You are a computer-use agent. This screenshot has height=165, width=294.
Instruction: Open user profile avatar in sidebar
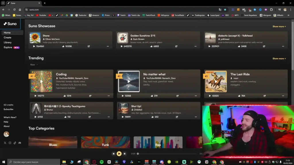6,134
